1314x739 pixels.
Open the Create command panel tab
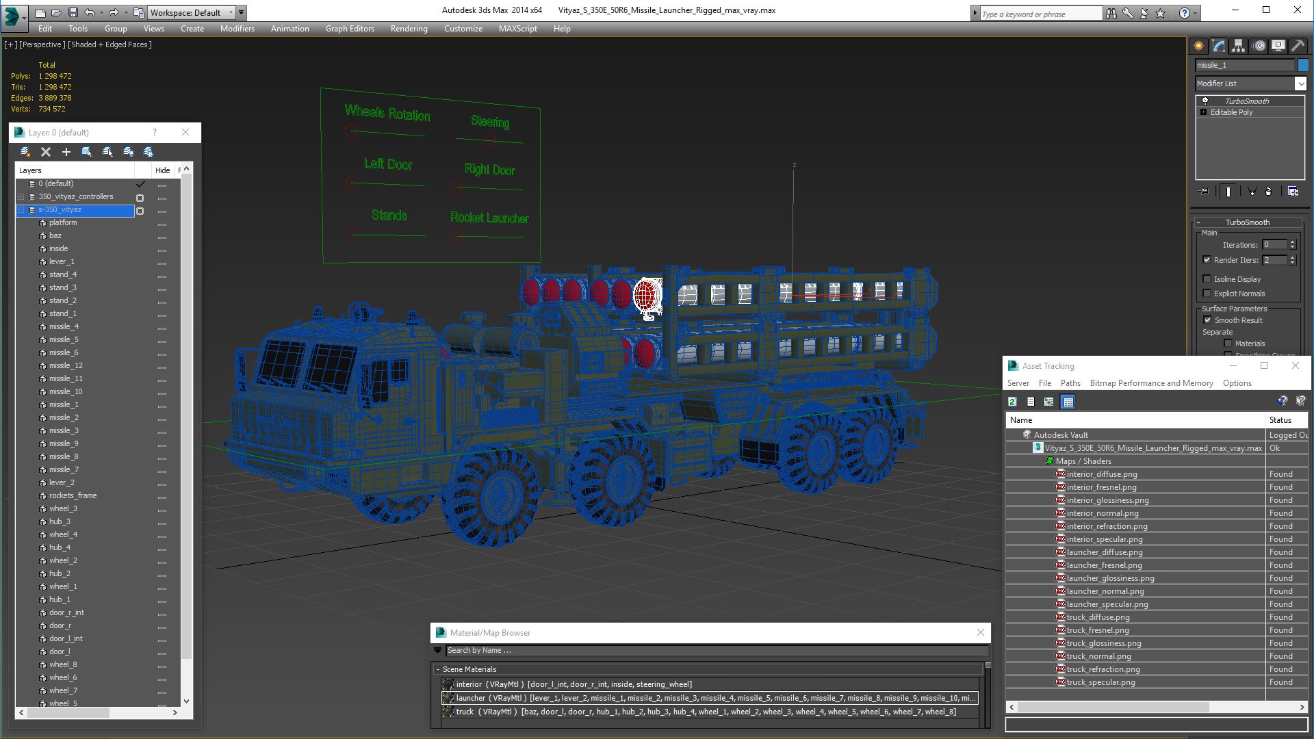[x=1199, y=46]
